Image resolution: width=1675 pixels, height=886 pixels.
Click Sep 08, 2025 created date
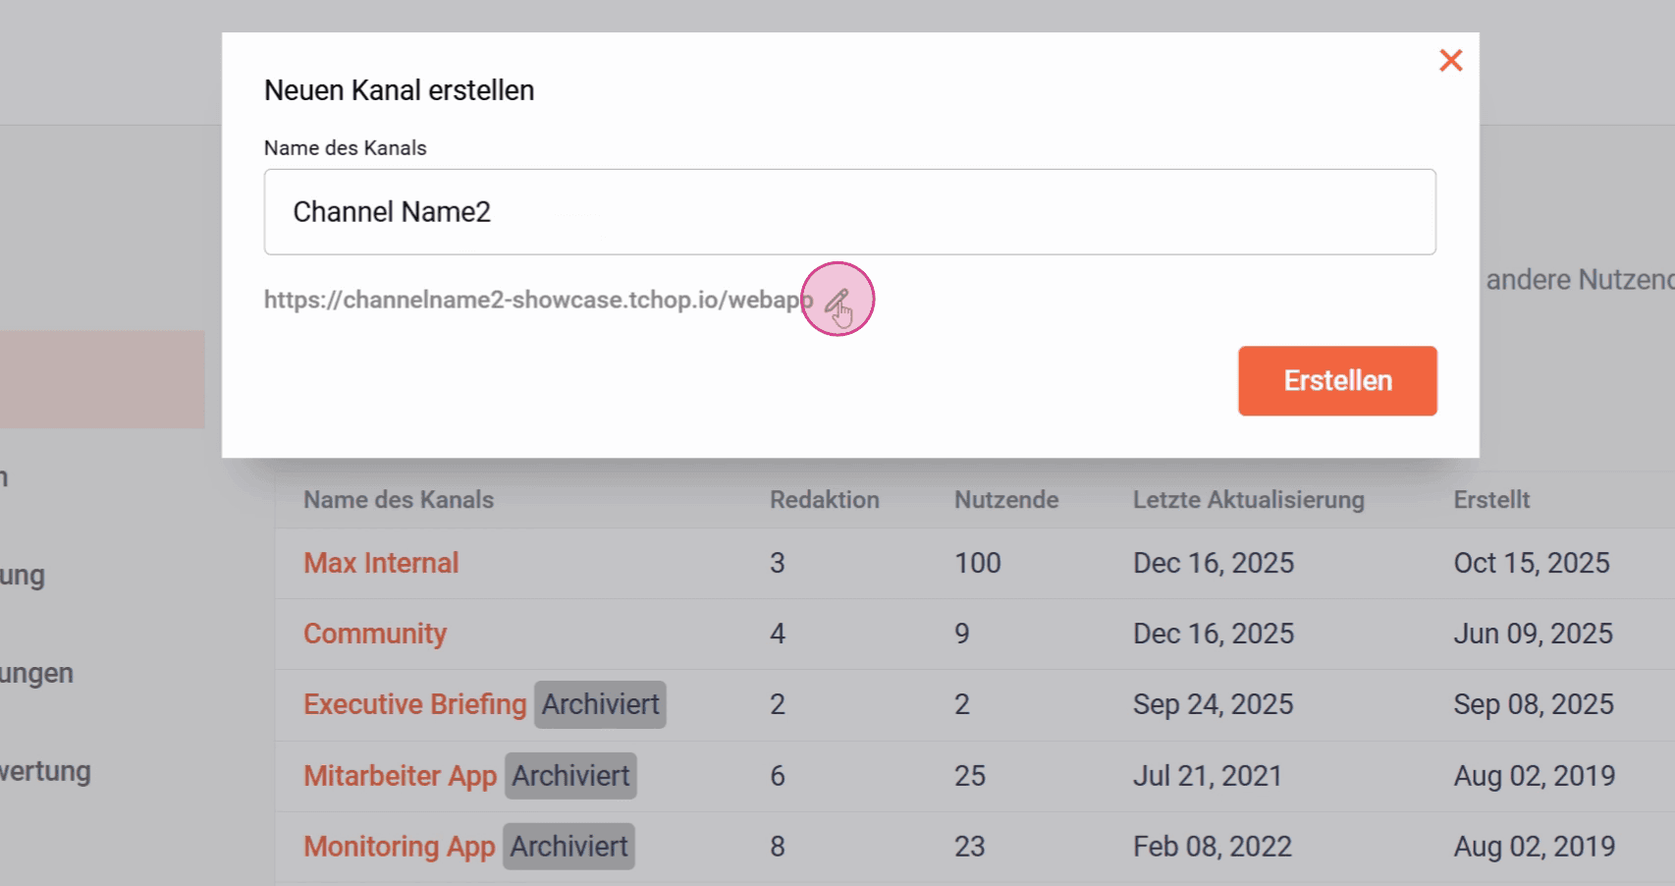click(1534, 704)
